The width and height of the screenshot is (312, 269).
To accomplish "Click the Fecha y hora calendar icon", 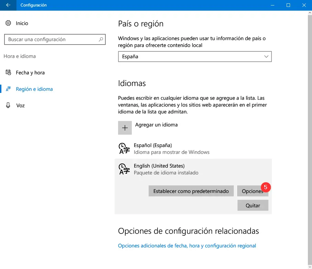I will (x=8, y=73).
